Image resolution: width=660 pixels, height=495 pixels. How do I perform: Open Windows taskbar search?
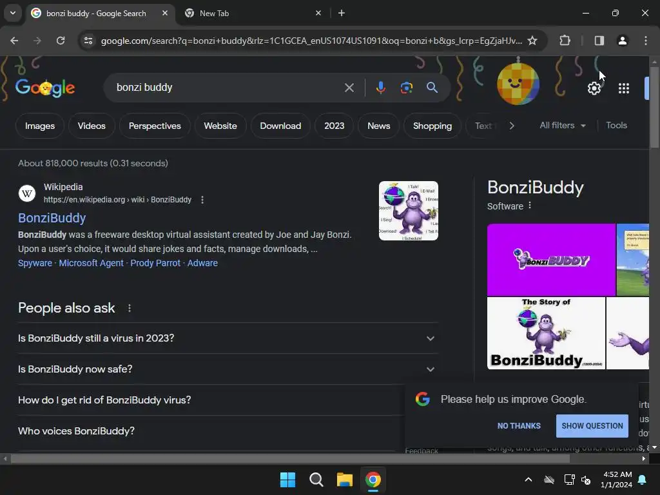(x=316, y=480)
